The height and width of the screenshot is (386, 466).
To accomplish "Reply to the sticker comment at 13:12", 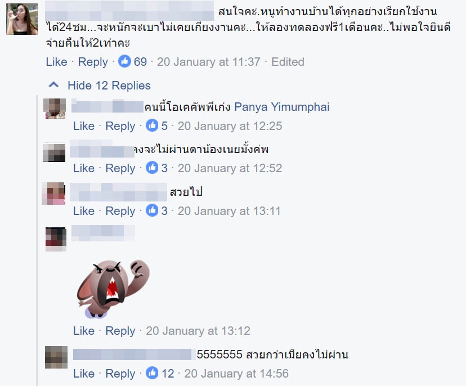I will [x=120, y=331].
